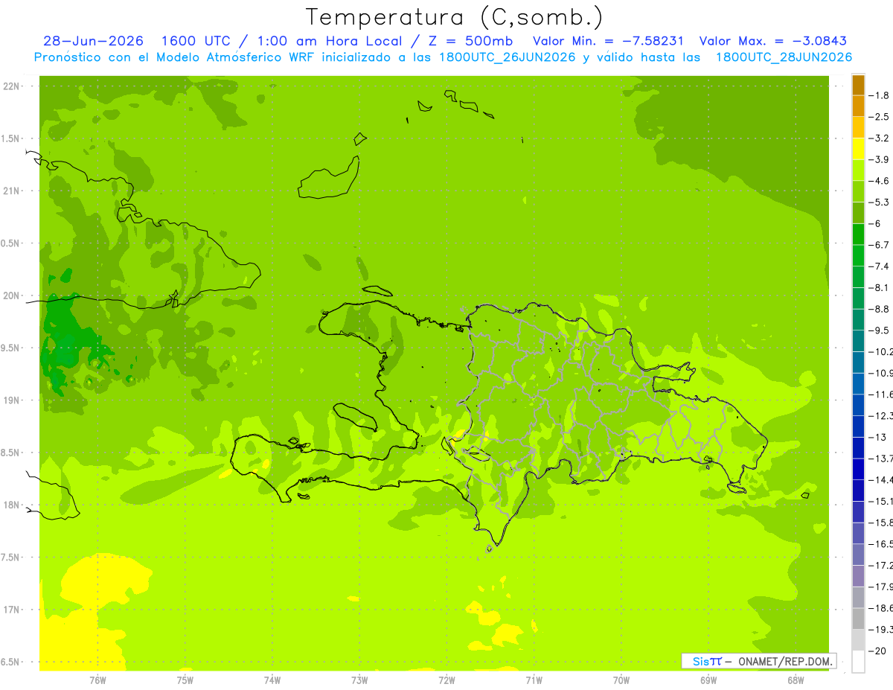Image resolution: width=893 pixels, height=690 pixels.
Task: Click the "Valor Max. = -3.0843" value
Action: pos(773,41)
